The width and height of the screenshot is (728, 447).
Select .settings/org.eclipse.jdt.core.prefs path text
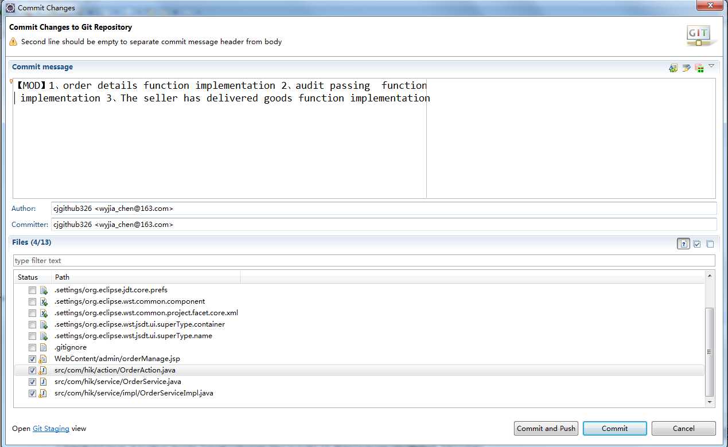coord(111,290)
